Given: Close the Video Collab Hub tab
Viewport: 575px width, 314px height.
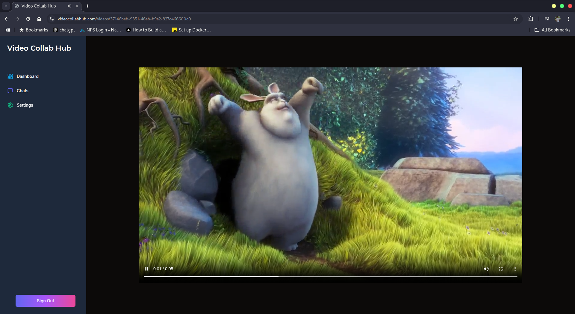Looking at the screenshot, I should (x=77, y=6).
